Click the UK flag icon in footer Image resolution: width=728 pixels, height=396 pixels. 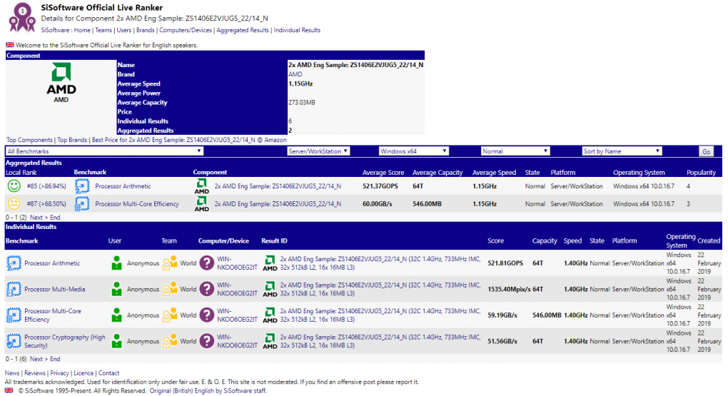tap(9, 390)
